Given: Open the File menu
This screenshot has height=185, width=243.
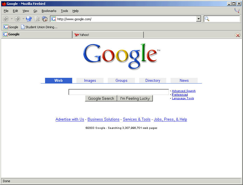Looking at the screenshot, I should pos(6,11).
